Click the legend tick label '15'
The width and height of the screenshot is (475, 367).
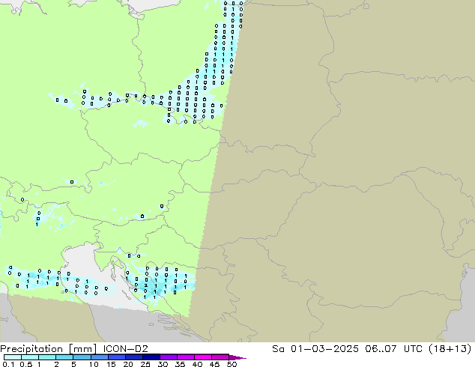coord(111,364)
